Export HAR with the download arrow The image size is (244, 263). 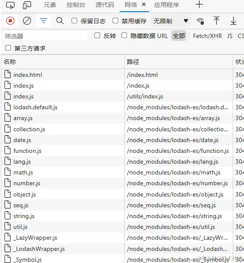[233, 21]
